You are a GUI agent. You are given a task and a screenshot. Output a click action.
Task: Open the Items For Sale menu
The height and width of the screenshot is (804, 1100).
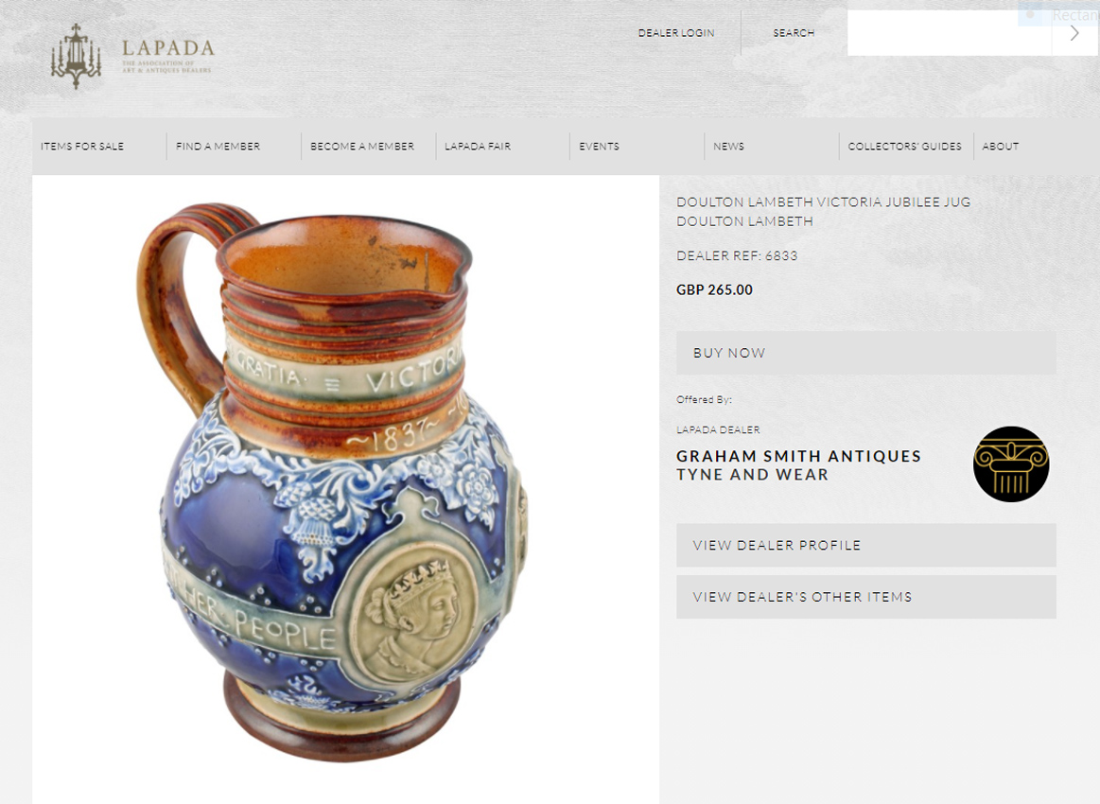point(82,146)
